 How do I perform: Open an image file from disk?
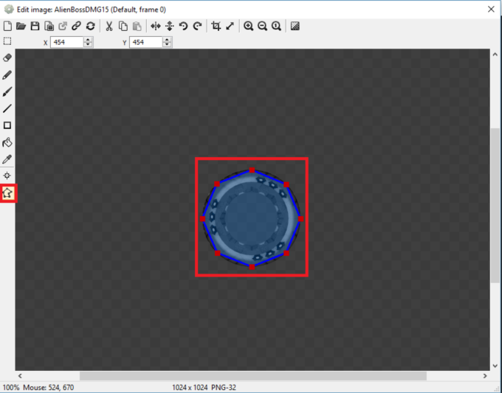21,26
